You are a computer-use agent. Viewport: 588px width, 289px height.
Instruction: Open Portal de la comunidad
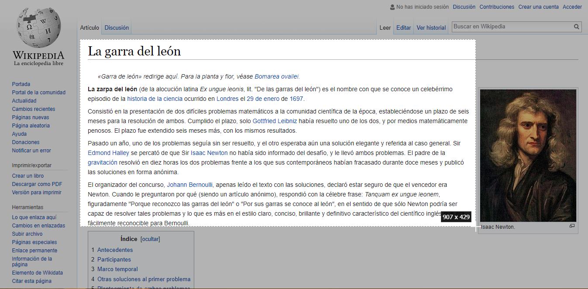point(38,93)
